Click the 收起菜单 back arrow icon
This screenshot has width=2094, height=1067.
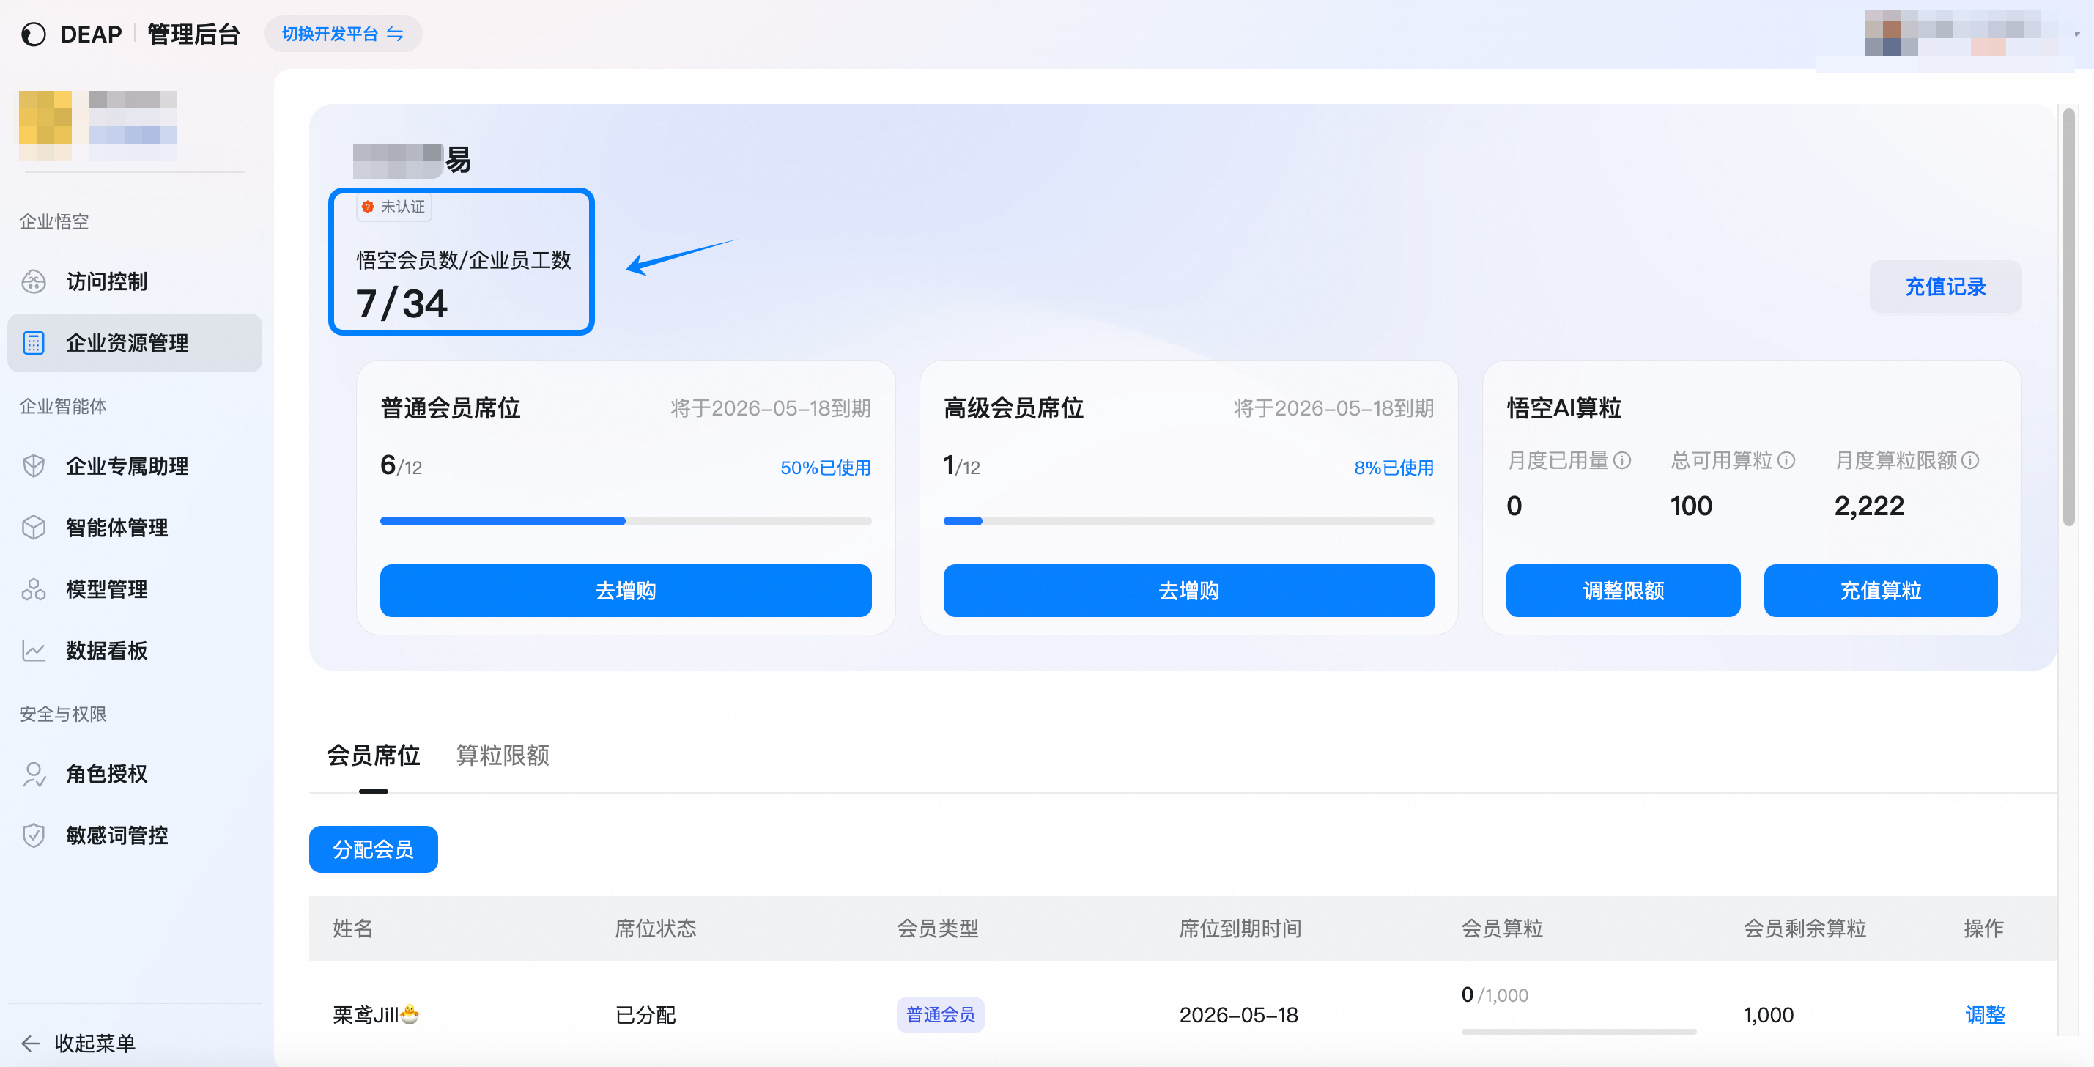[x=30, y=1044]
